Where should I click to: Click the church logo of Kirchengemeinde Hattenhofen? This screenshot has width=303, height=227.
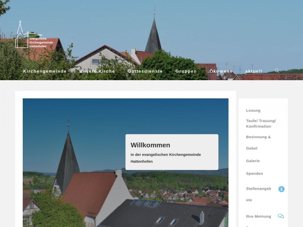click(x=21, y=36)
